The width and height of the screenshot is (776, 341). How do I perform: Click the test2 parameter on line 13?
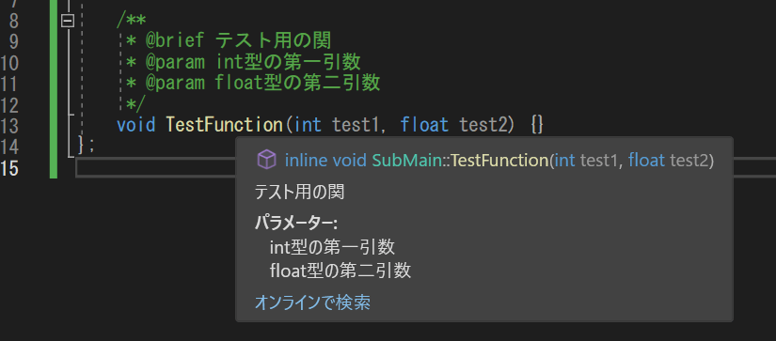[x=483, y=125]
